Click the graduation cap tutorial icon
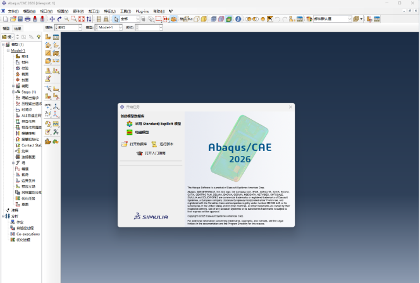The height and width of the screenshot is (283, 420). point(139,153)
